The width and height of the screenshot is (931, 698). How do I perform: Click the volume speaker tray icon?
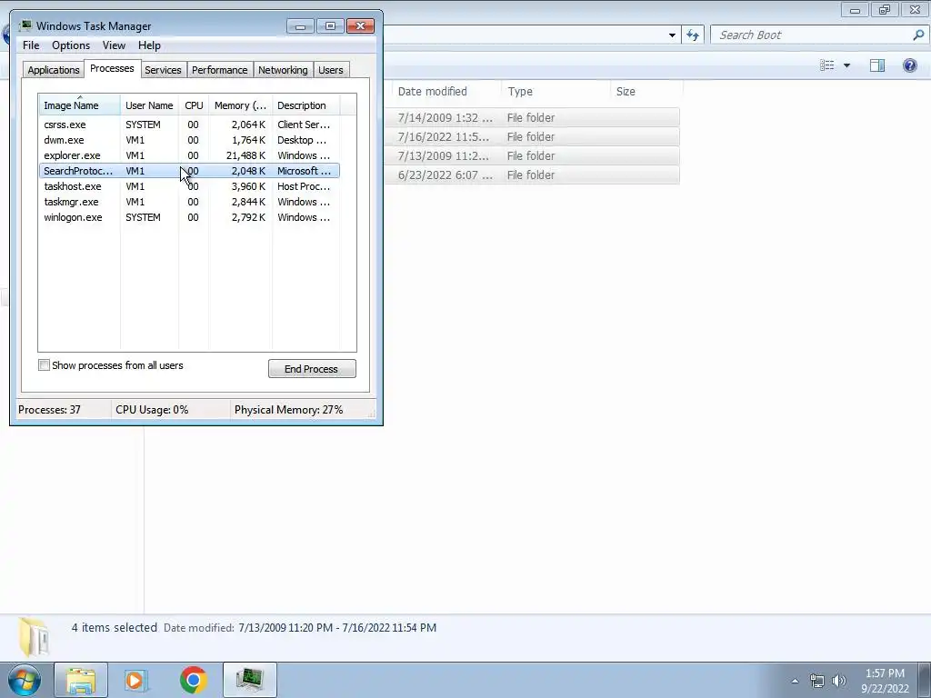(x=839, y=681)
